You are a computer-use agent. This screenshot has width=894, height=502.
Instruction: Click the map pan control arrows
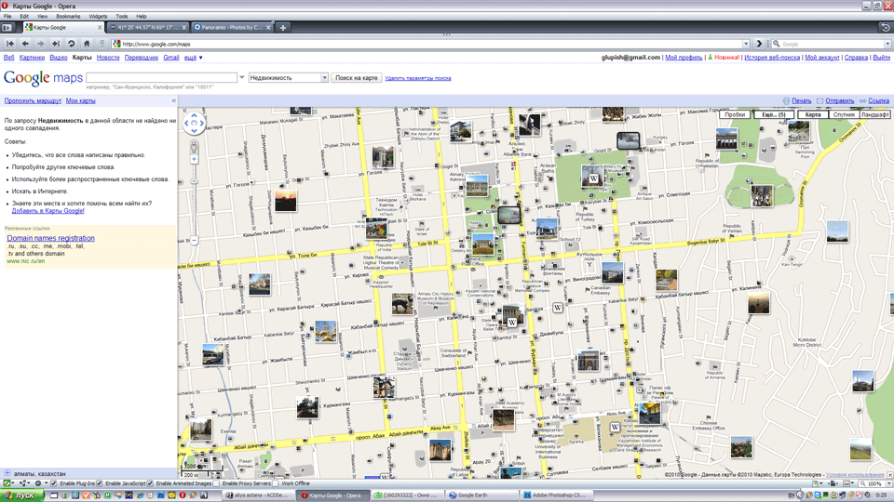(194, 123)
